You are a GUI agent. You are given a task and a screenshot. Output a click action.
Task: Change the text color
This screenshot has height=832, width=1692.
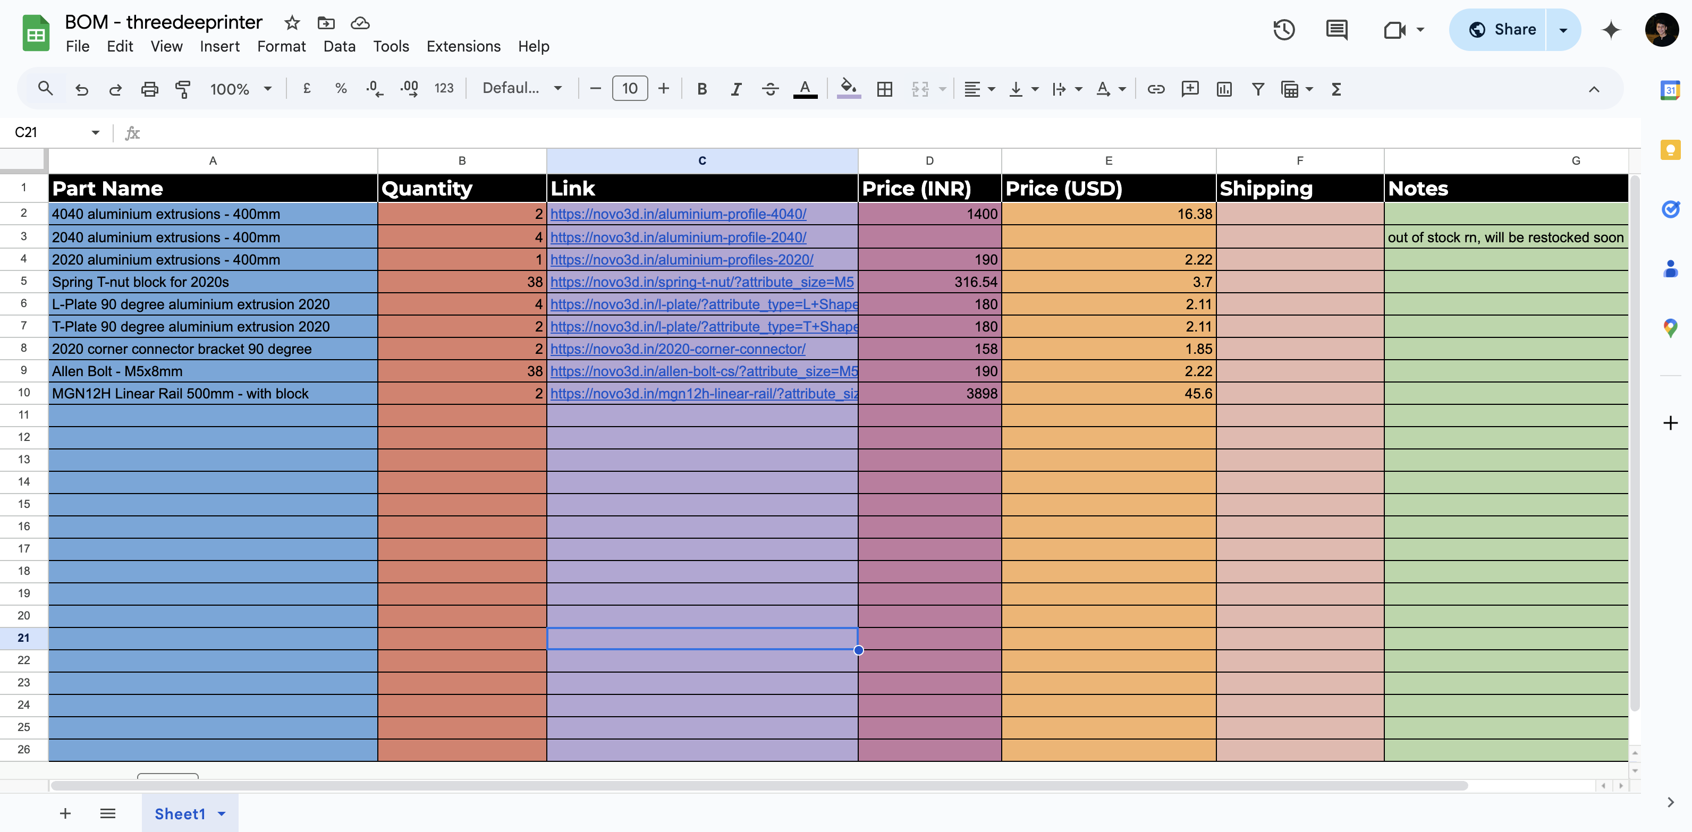pos(805,89)
